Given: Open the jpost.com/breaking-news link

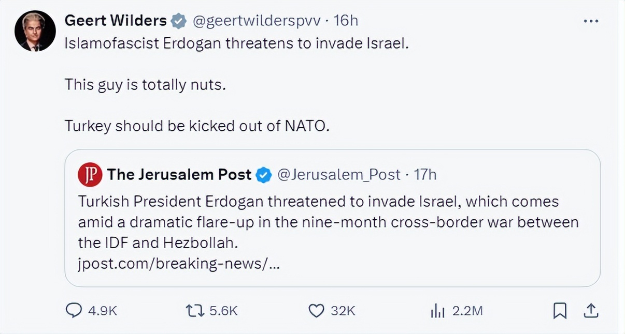Looking at the screenshot, I should point(180,264).
